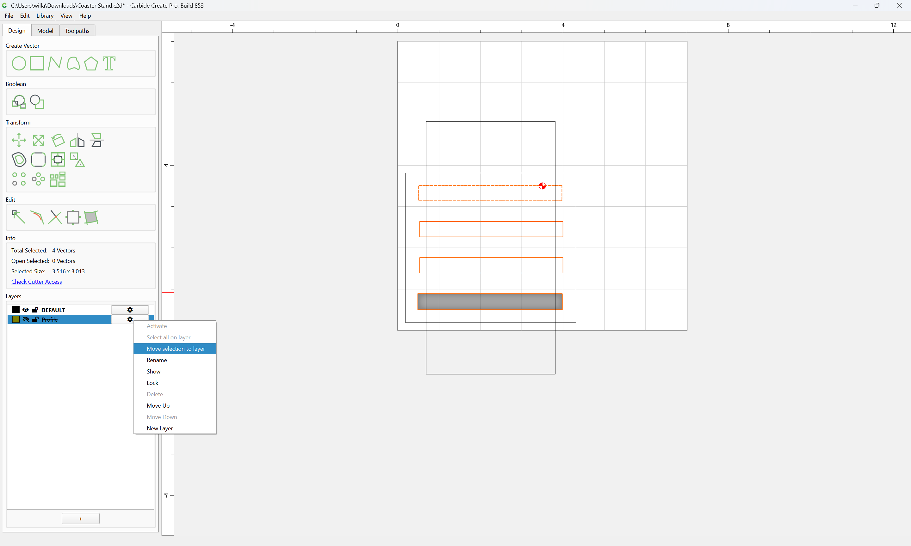Add a layer with plus button
The image size is (911, 546).
[81, 519]
